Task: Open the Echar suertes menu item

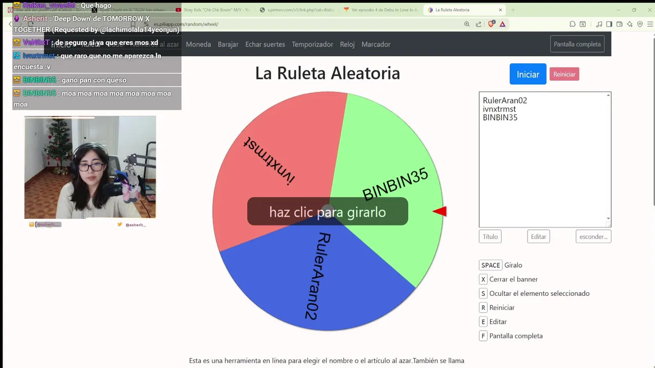Action: click(x=265, y=44)
